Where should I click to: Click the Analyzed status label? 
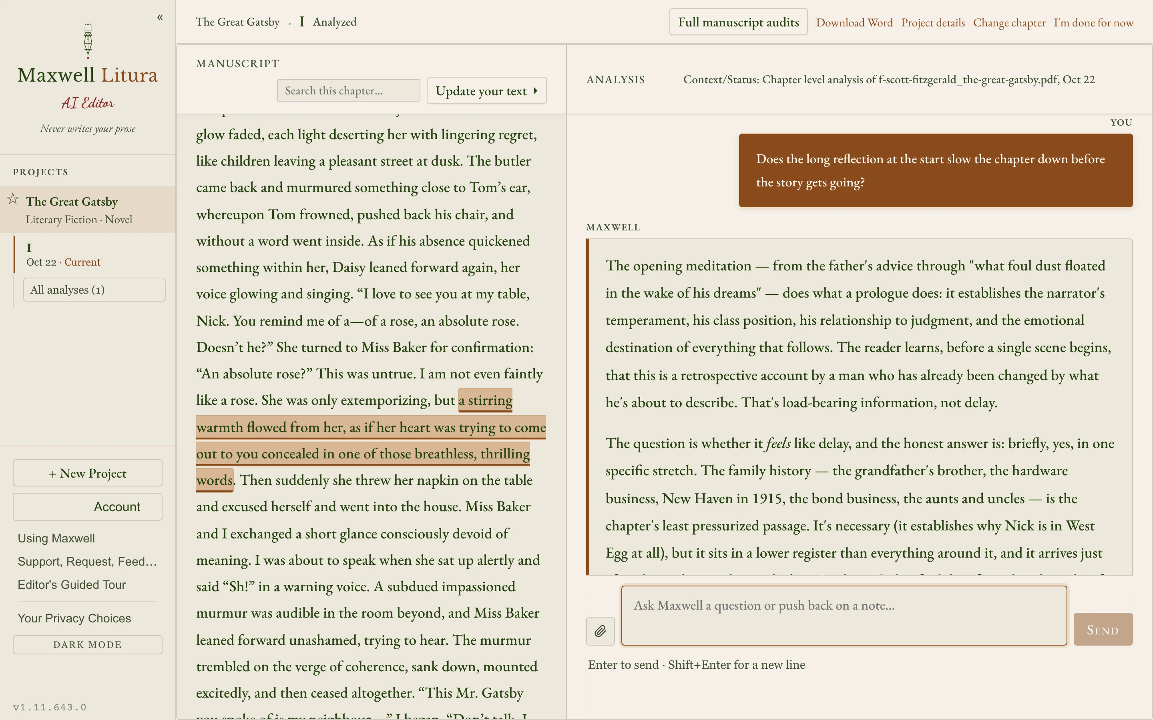click(x=334, y=22)
